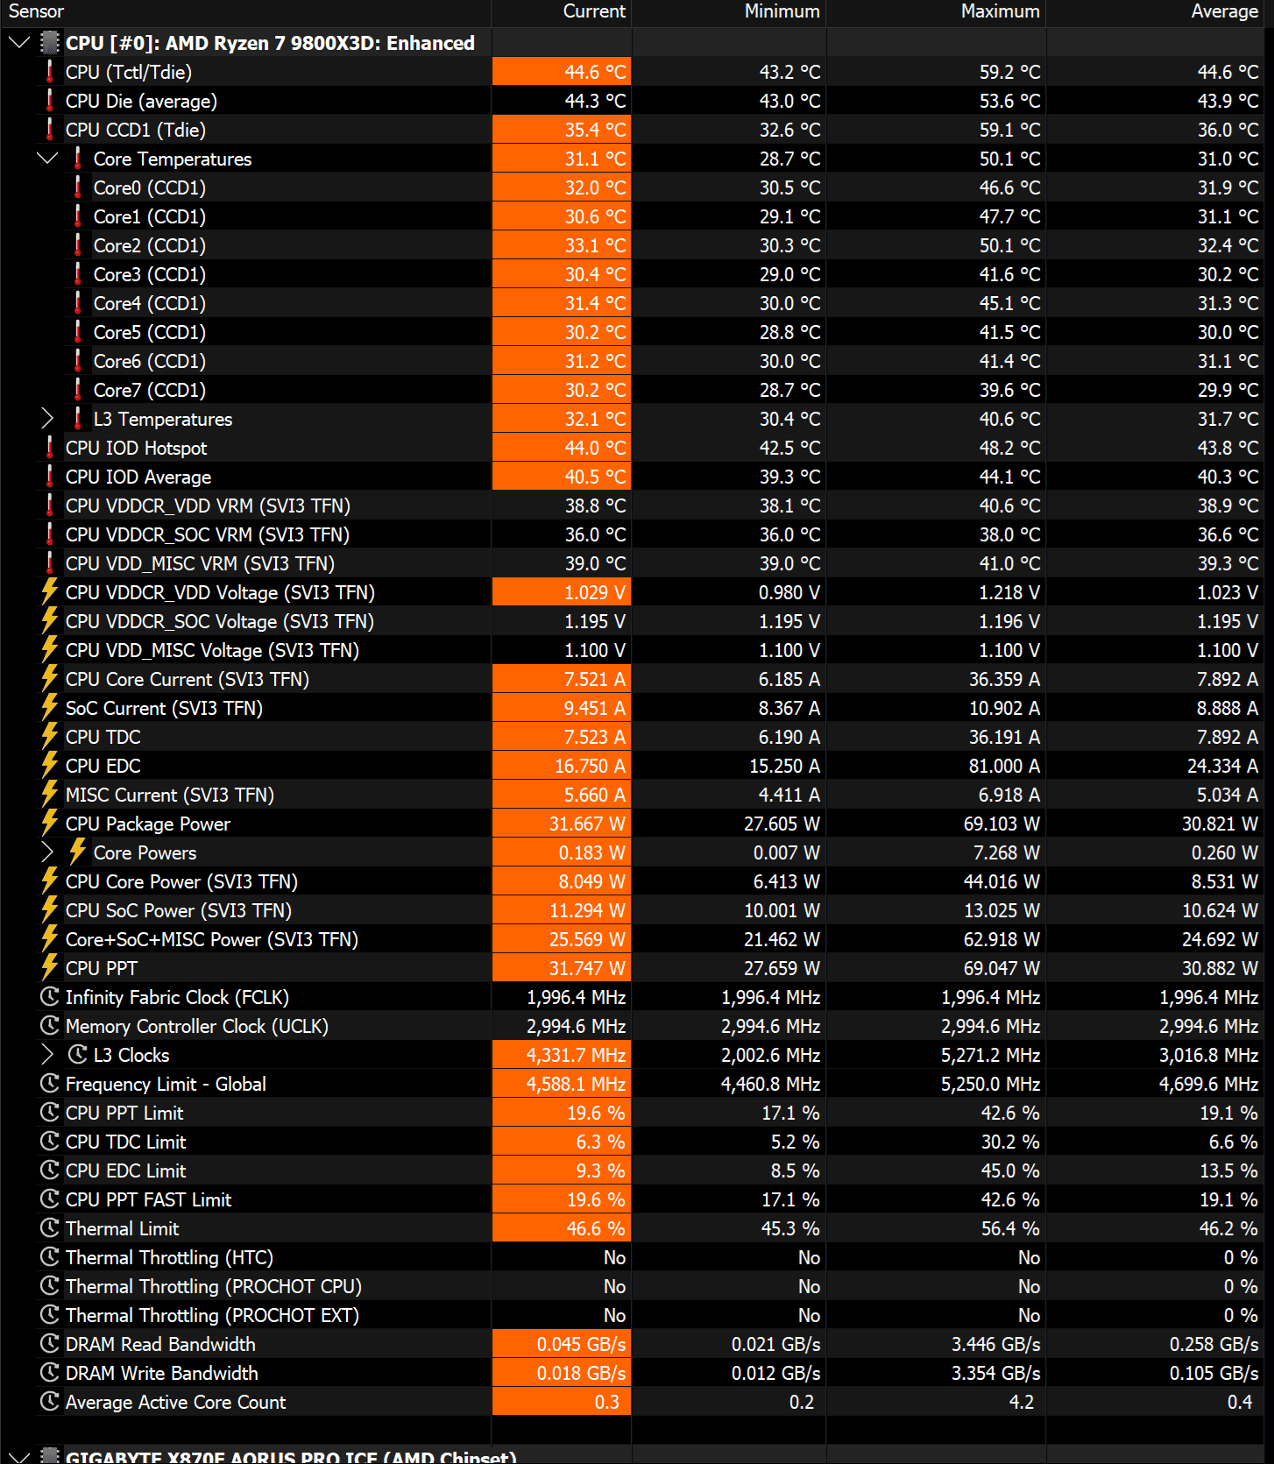Select the Core6 (CCD1) row label
This screenshot has height=1464, width=1274.
150,361
